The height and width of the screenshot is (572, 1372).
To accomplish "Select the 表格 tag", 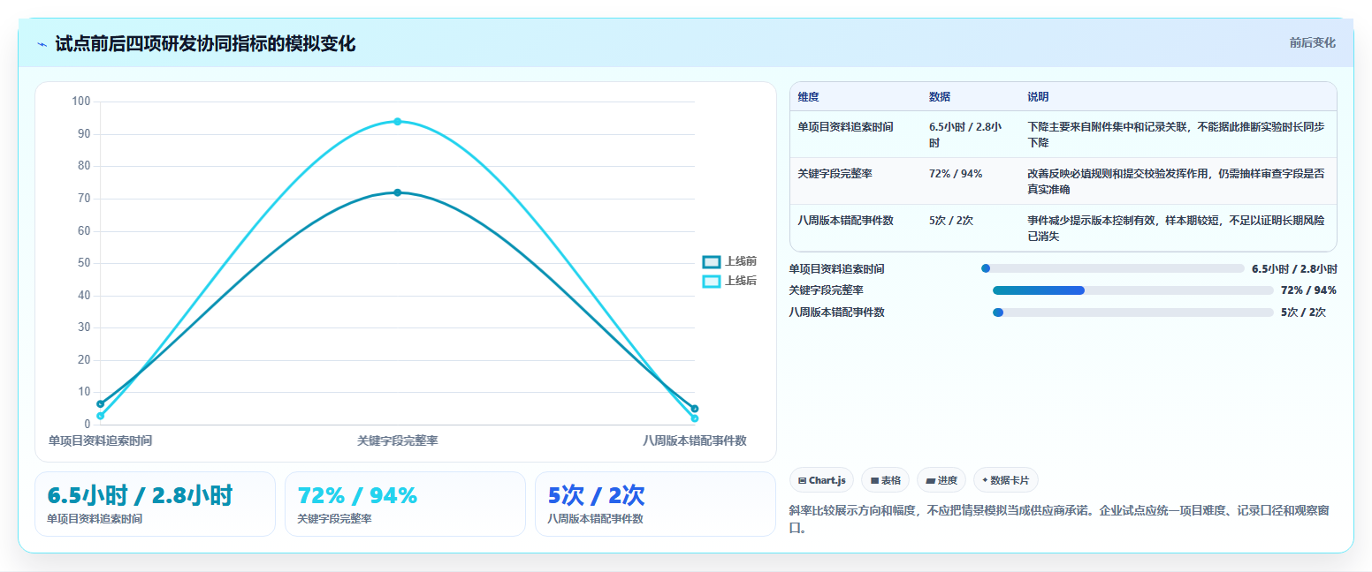I will 885,480.
